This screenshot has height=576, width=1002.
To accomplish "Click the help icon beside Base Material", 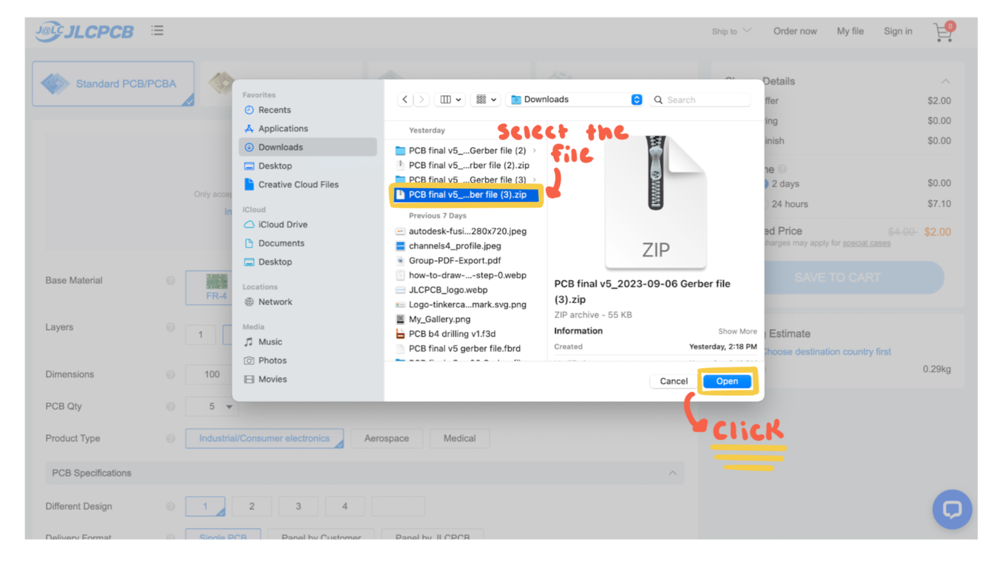I will (x=171, y=281).
